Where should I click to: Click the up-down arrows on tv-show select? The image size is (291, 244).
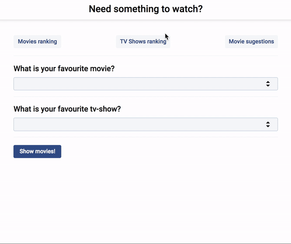tap(268, 124)
